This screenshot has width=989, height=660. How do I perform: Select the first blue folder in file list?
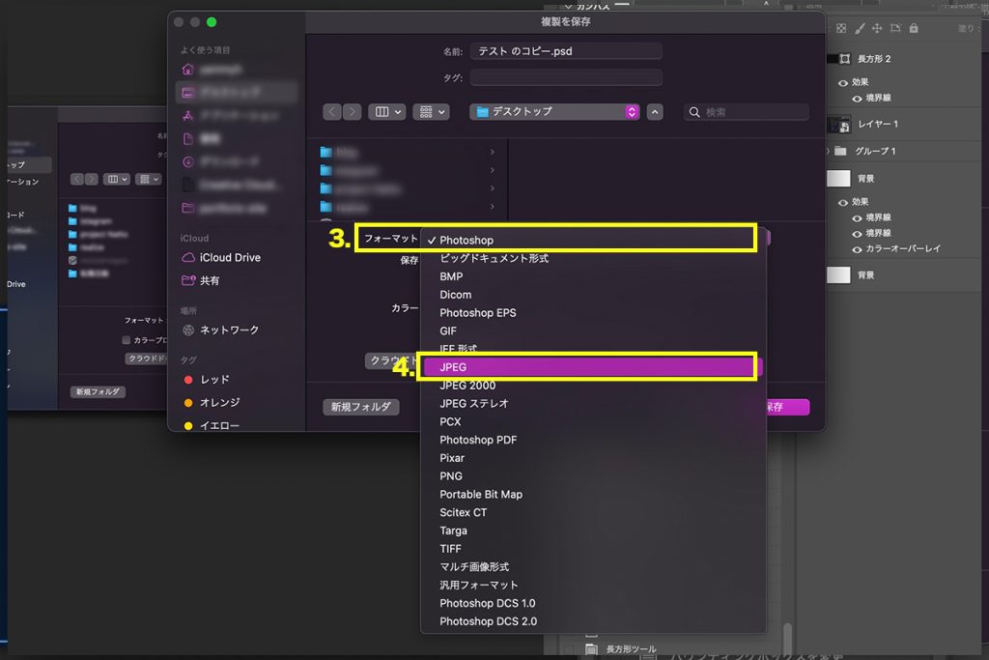coord(326,152)
